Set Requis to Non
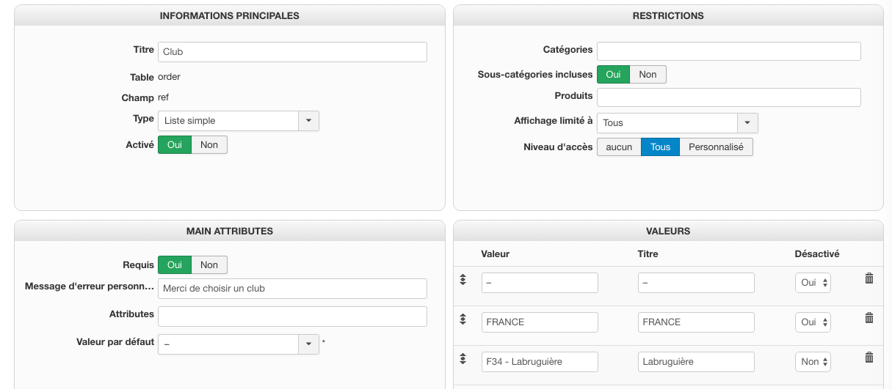 tap(209, 265)
